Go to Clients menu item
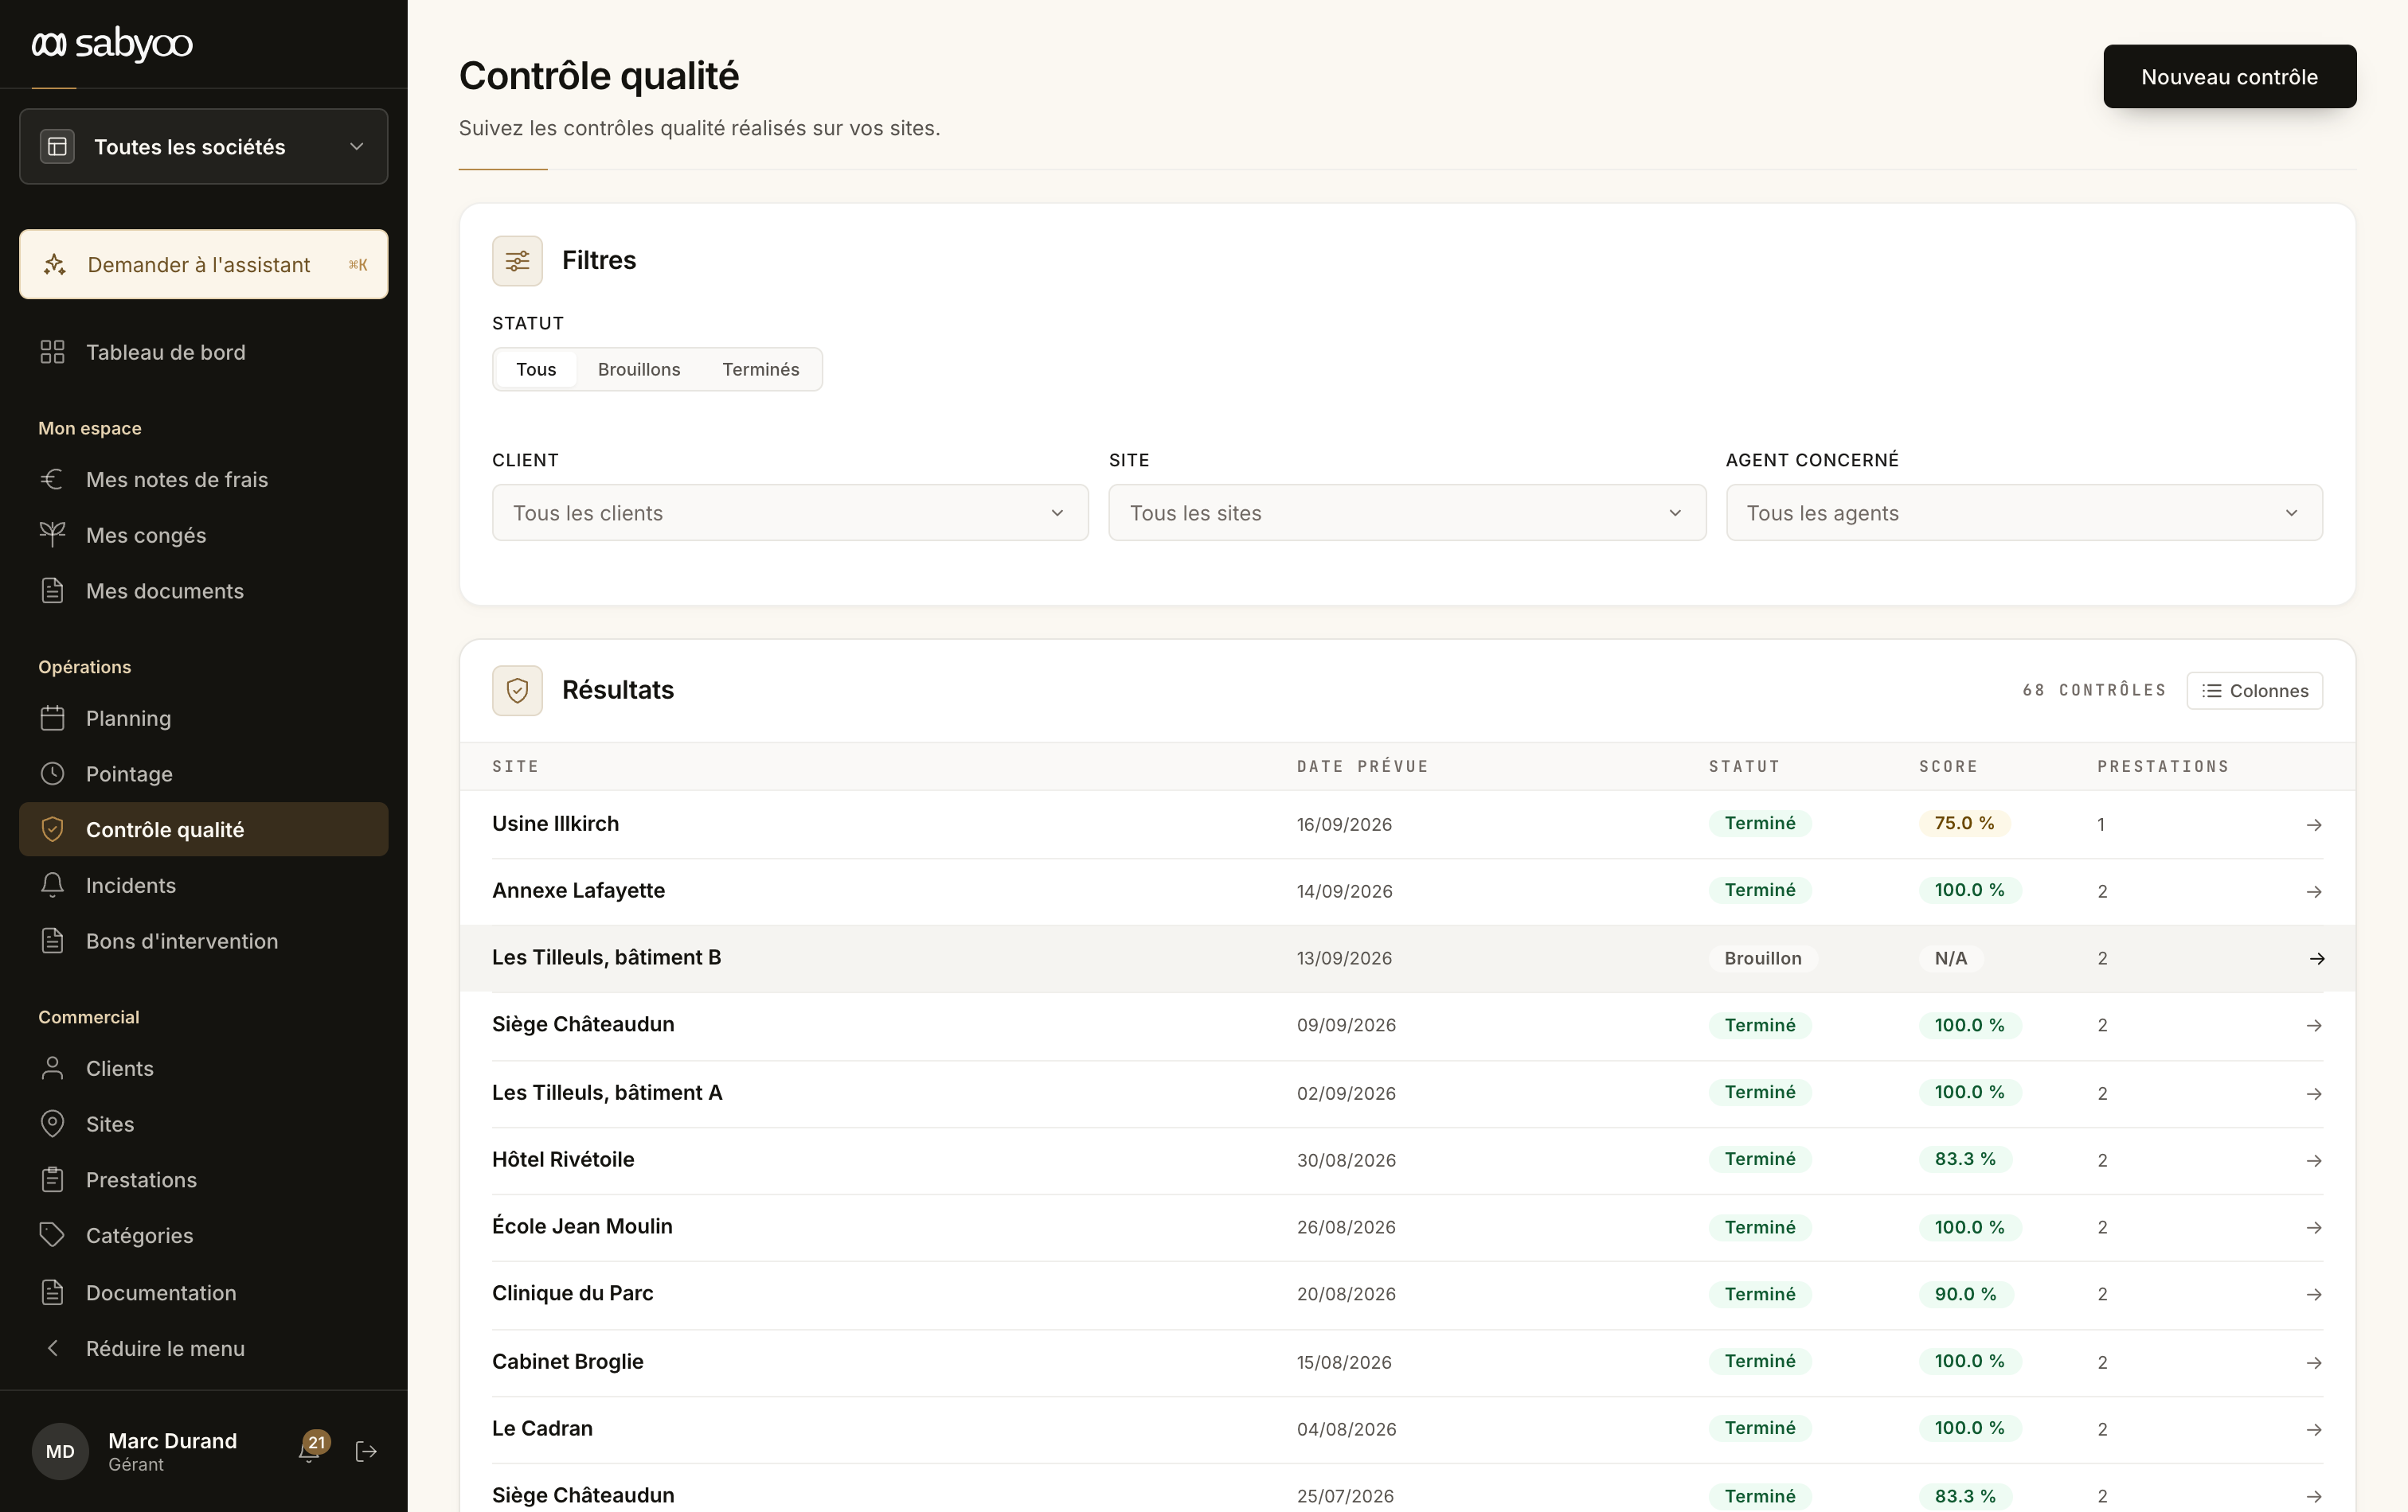 tap(203, 1067)
